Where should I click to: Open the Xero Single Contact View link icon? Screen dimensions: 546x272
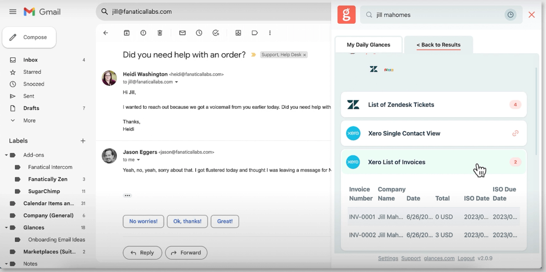click(516, 133)
